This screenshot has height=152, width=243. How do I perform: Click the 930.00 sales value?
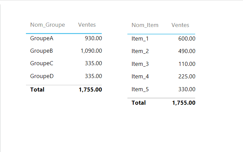(x=93, y=39)
